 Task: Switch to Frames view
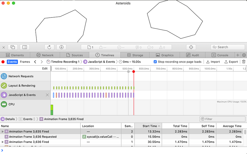(x=25, y=62)
